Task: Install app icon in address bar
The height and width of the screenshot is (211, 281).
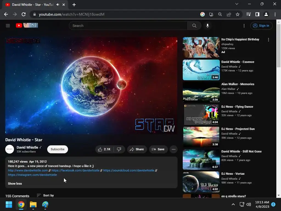Action: tap(211, 14)
